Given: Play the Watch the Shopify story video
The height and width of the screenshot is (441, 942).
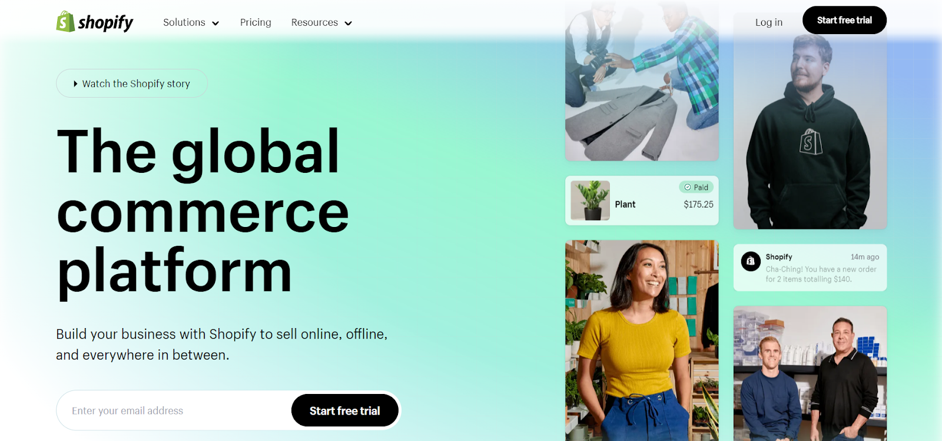Looking at the screenshot, I should pos(132,83).
